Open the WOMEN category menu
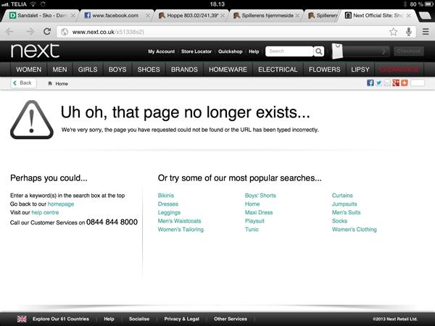 (x=29, y=70)
